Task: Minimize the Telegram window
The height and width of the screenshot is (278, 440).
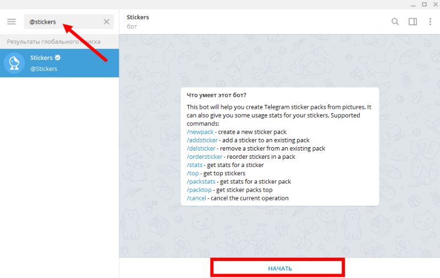Action: pyautogui.click(x=413, y=5)
